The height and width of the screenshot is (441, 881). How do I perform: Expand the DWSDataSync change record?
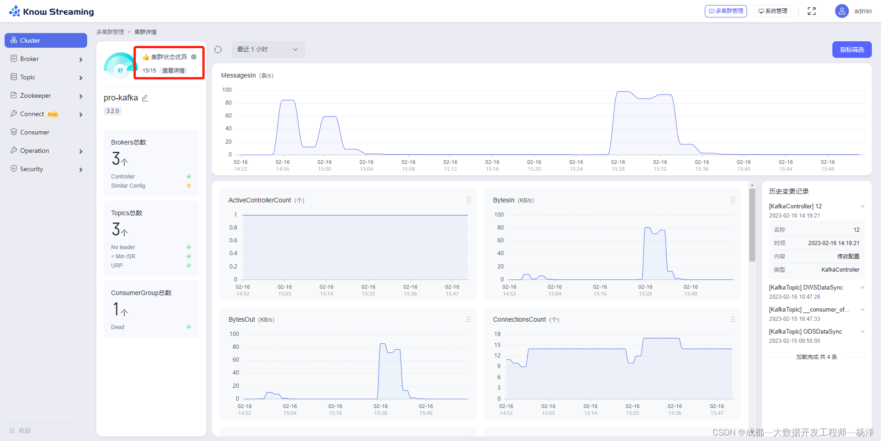(x=862, y=288)
